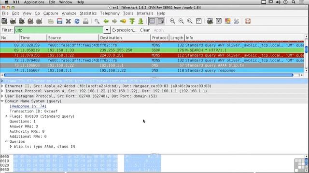Clear the display filter
Viewport: 309px width, 173px height.
click(x=145, y=30)
